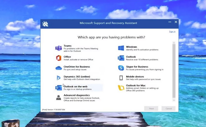Click the Cancel button
This screenshot has width=206, height=127.
tap(168, 108)
